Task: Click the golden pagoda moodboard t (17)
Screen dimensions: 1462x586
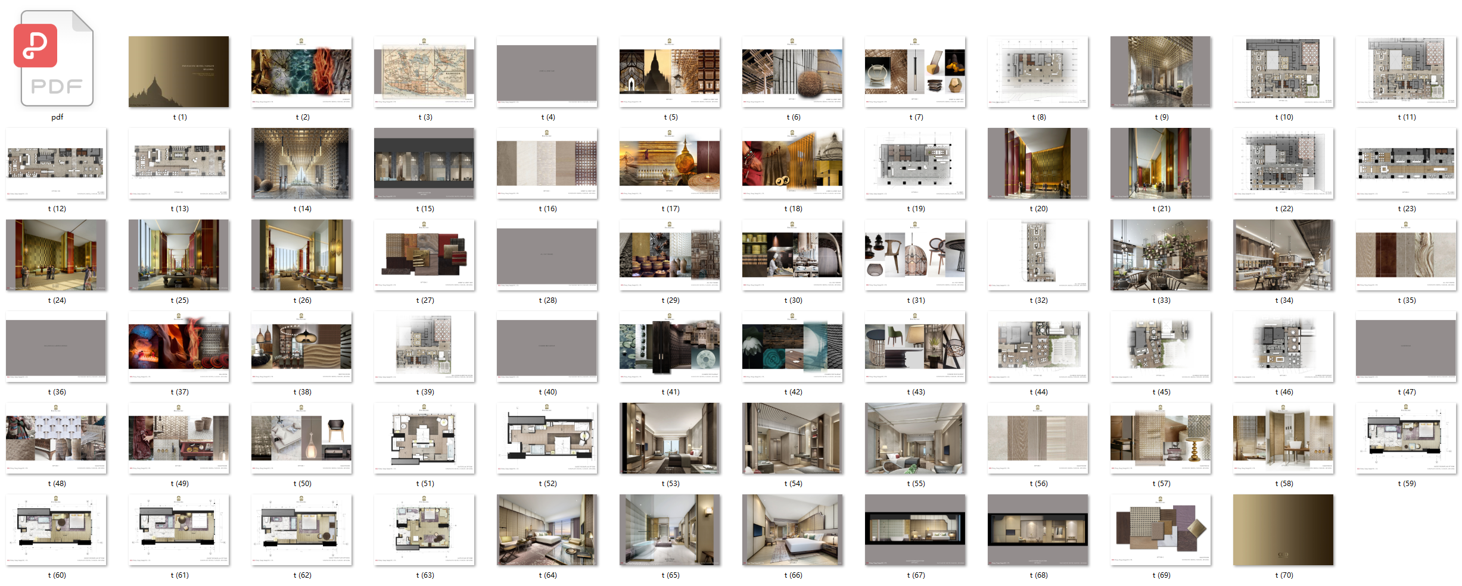Action: point(670,163)
